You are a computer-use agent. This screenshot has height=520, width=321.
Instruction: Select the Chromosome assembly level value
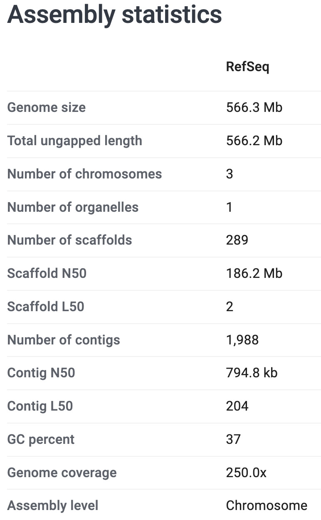click(267, 505)
